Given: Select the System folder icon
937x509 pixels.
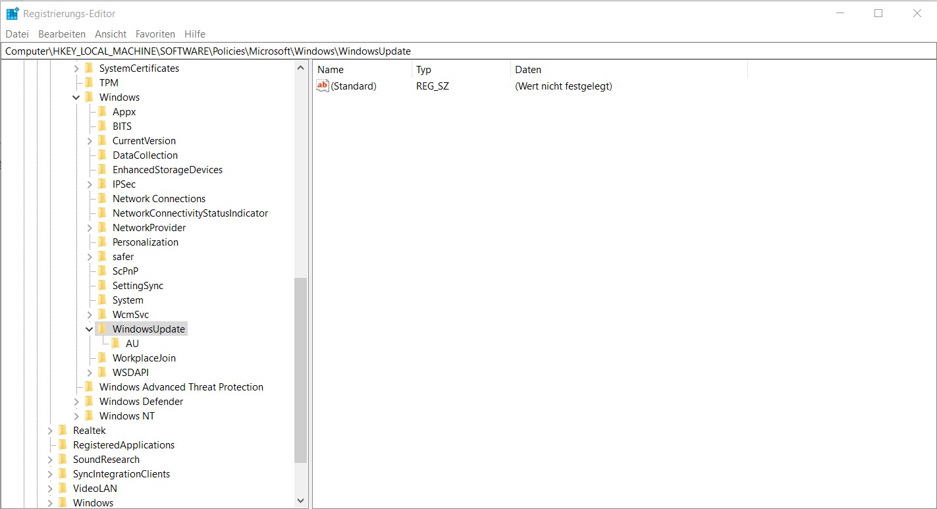Looking at the screenshot, I should tap(102, 300).
